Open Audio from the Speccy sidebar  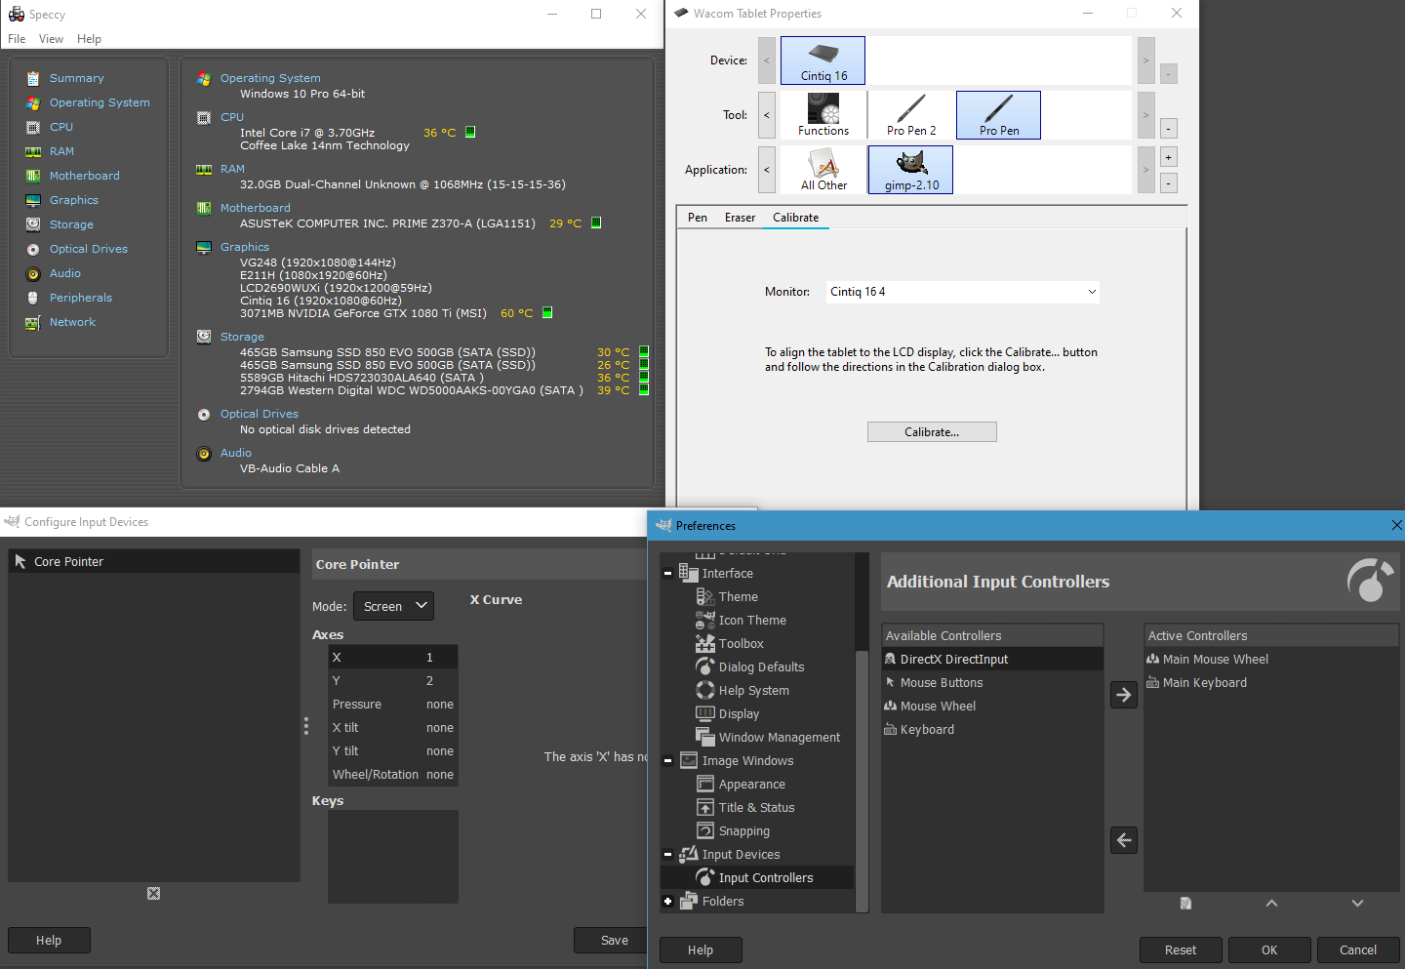tap(65, 273)
